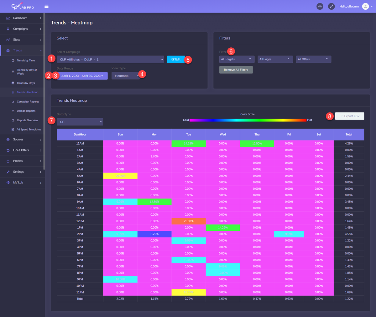Open the Dashboard from the sidebar icon
The image size is (376, 317).
click(x=7, y=18)
